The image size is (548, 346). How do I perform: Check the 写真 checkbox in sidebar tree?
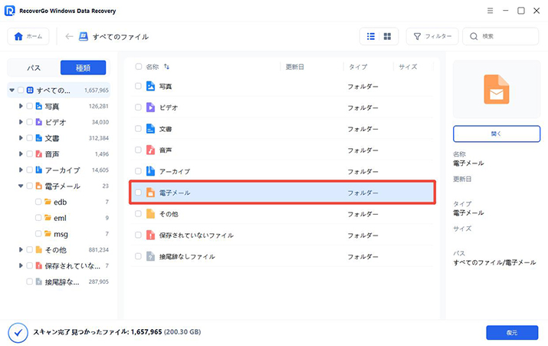tap(29, 106)
